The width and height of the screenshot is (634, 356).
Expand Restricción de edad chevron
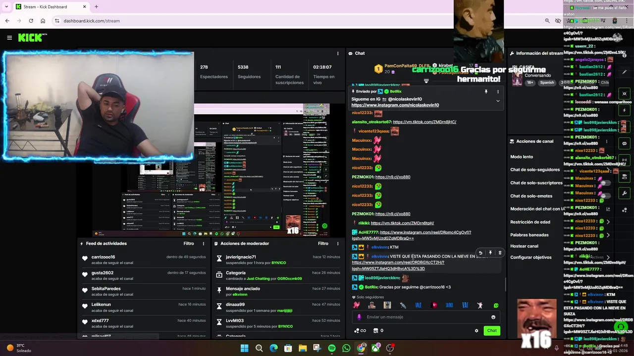[x=608, y=222]
